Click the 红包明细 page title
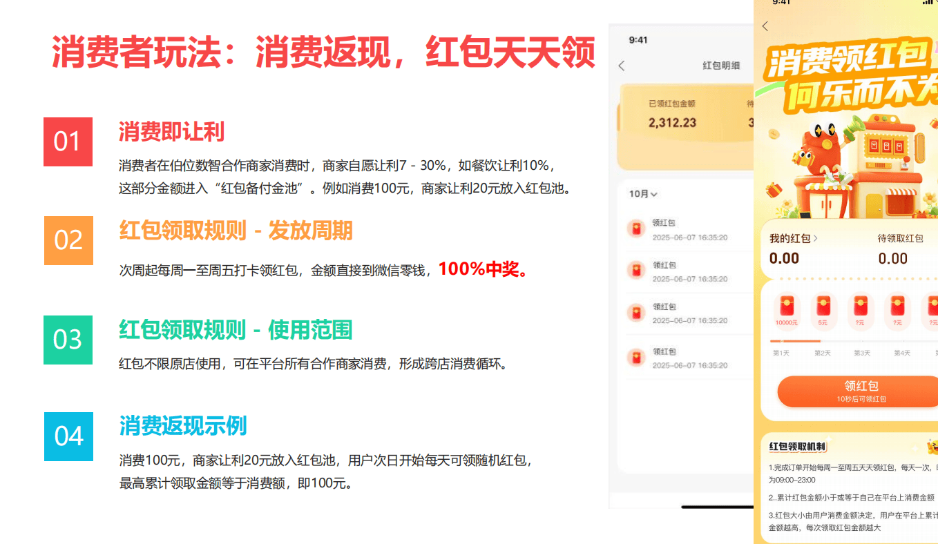Image resolution: width=938 pixels, height=544 pixels. 721,66
